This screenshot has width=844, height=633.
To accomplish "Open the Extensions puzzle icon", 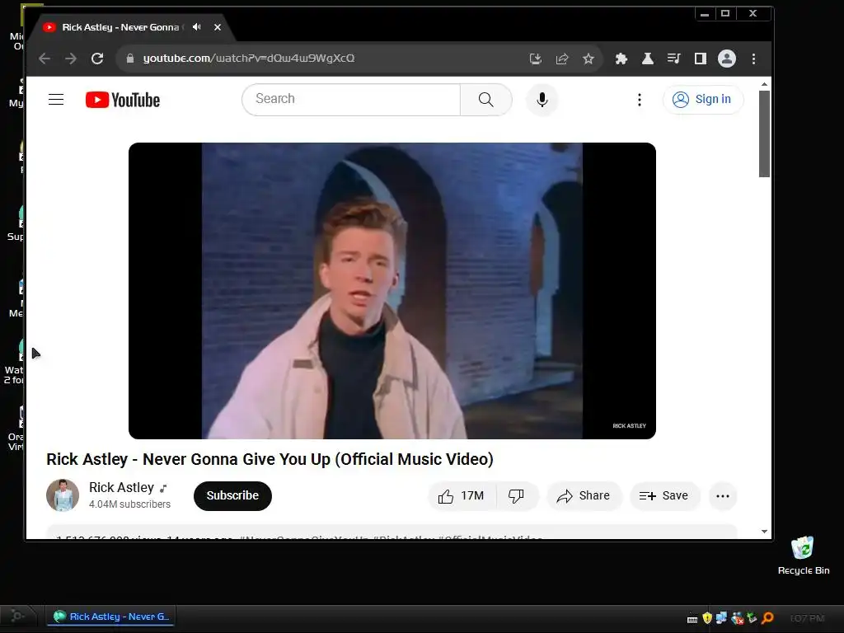I will 621,59.
